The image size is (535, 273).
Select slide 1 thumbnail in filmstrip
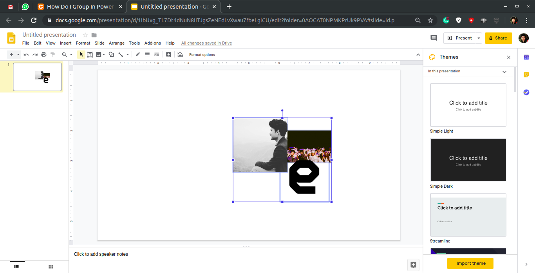37,77
